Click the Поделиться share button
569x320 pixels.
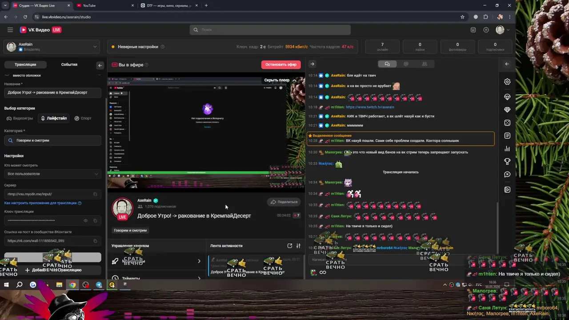pyautogui.click(x=284, y=202)
